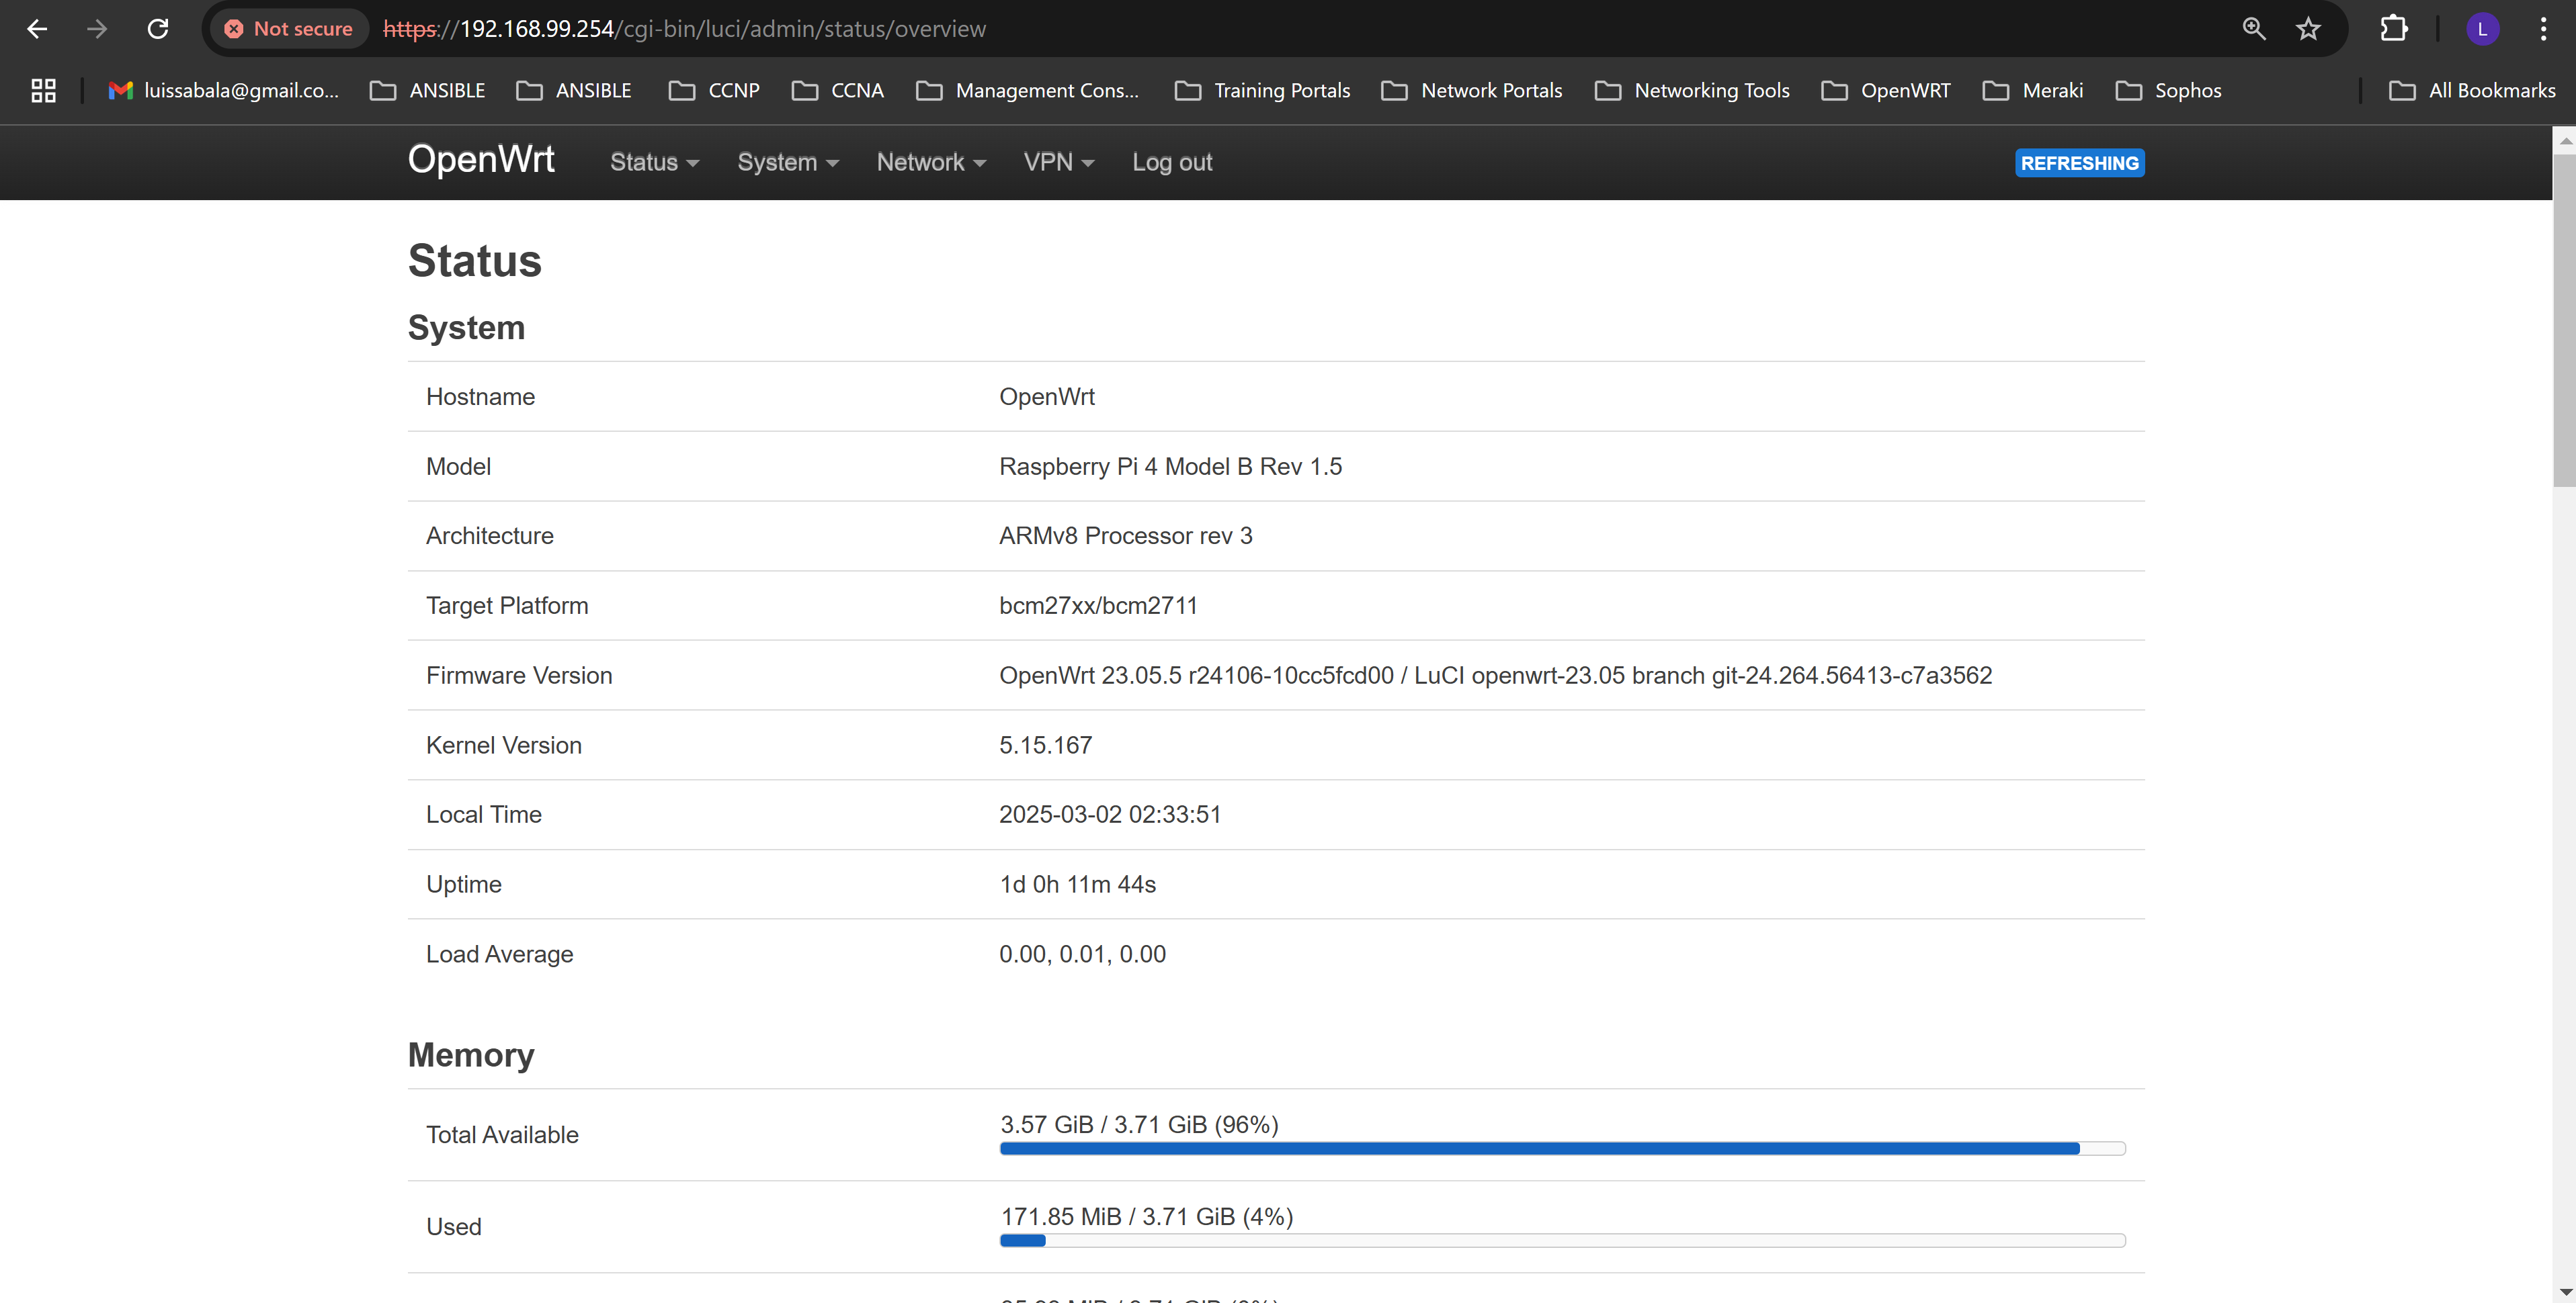This screenshot has height=1303, width=2576.
Task: Open the profile avatar L
Action: [2482, 29]
